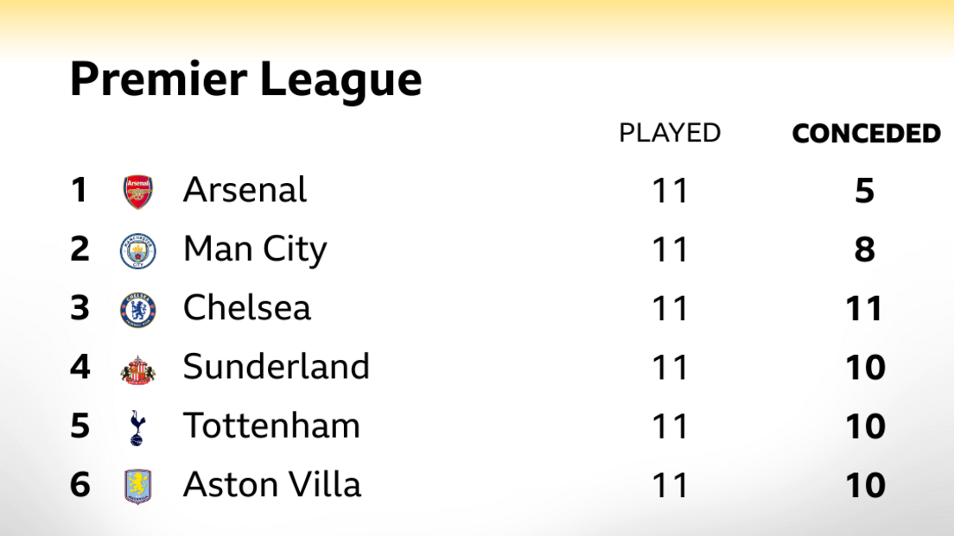Select the Arsenal team name
This screenshot has width=954, height=536.
(245, 191)
